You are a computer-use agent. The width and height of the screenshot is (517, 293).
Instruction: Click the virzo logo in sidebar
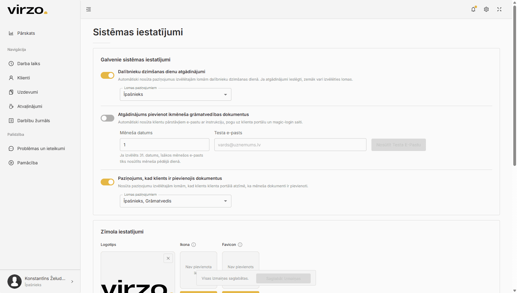coord(27,10)
